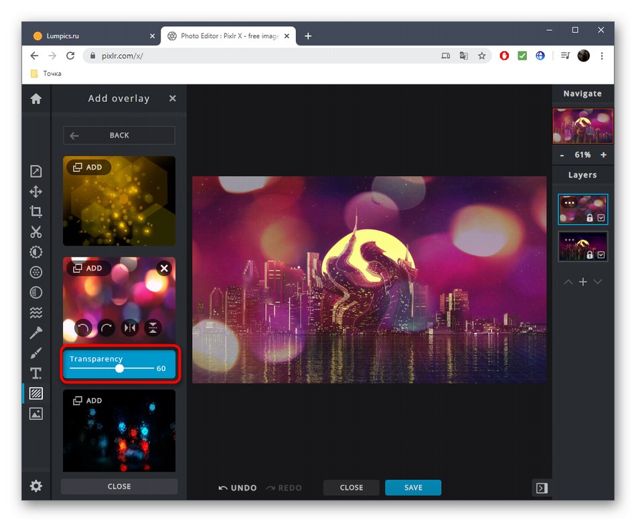Click the Home icon above the toolbar
636x522 pixels.
[x=35, y=99]
